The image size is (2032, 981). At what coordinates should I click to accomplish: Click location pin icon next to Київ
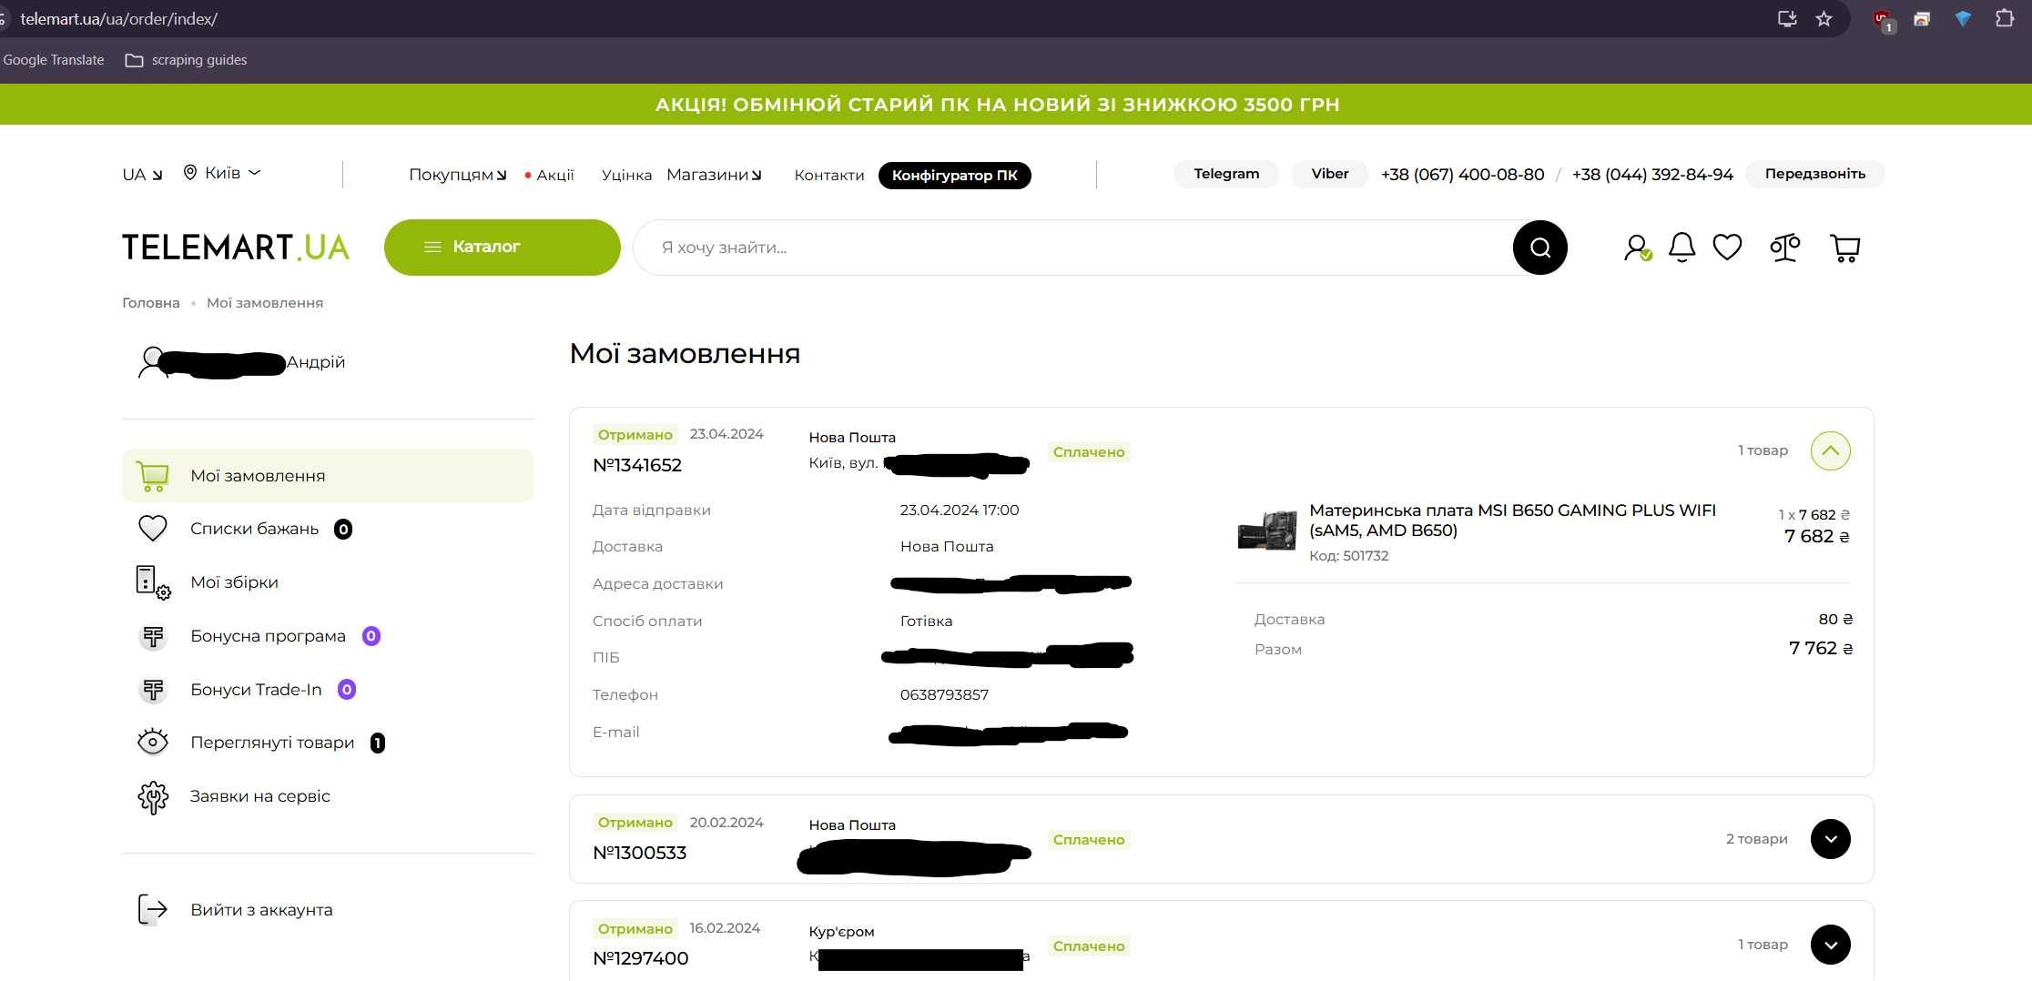[x=189, y=172]
